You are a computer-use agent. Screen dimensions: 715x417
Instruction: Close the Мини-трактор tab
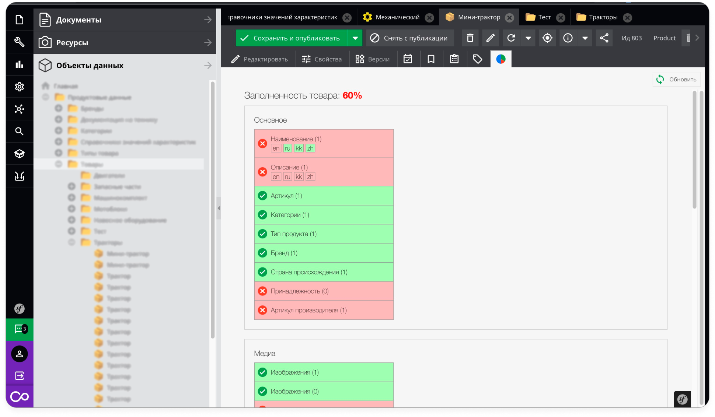click(x=510, y=17)
